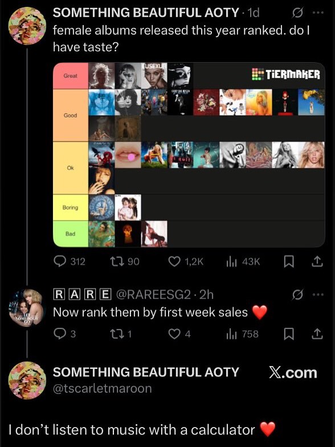Repost the album ranking tweet

(125, 261)
